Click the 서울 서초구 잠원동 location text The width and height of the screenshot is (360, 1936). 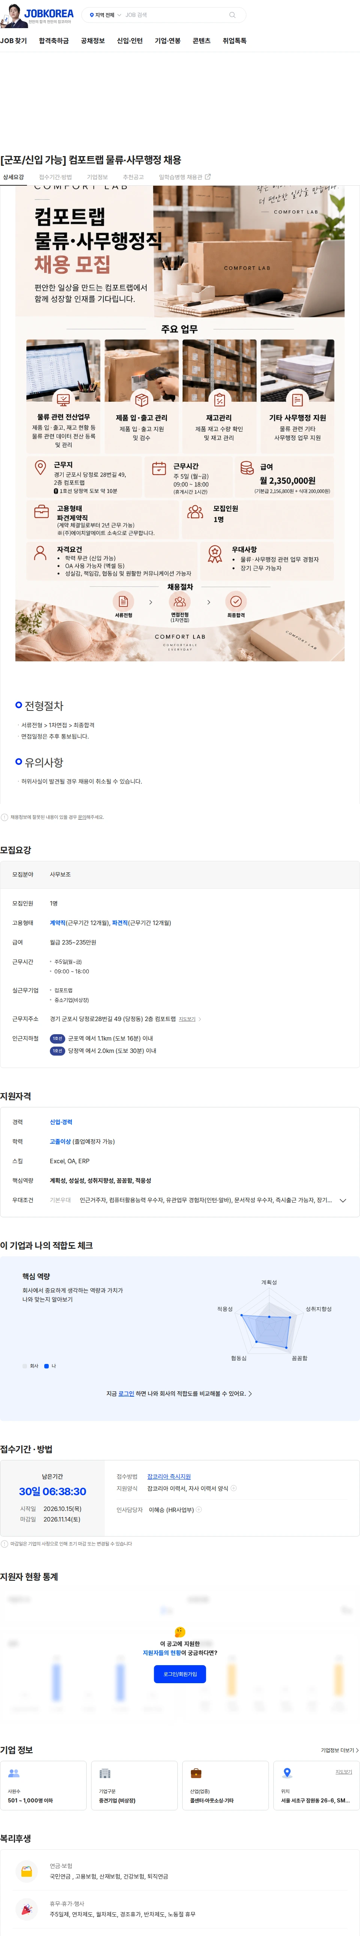point(316,1801)
